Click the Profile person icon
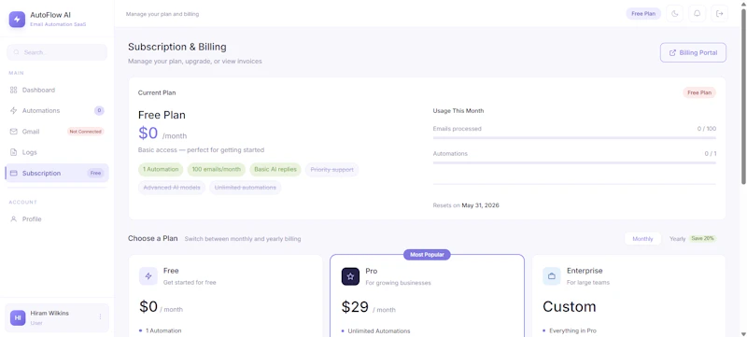747x337 pixels. pyautogui.click(x=13, y=219)
